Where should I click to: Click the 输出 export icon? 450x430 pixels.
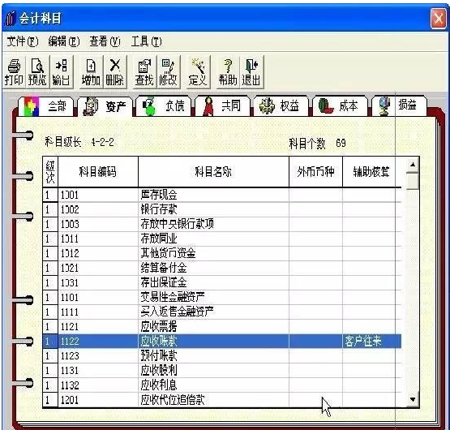[61, 72]
